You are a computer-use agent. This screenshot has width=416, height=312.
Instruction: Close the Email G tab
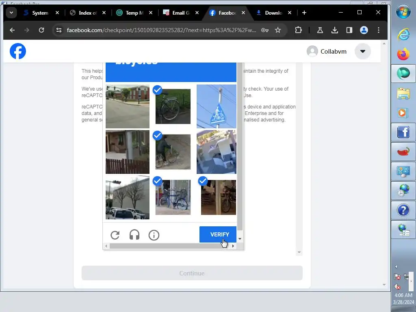pyautogui.click(x=197, y=13)
